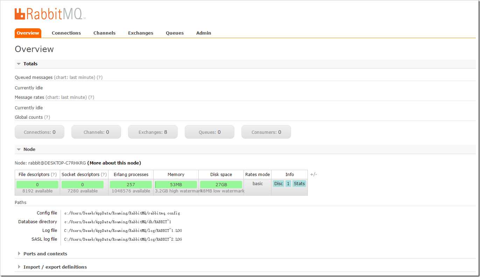This screenshot has height=277, width=480.
Task: Show help for Socket descriptors
Action: pos(104,174)
